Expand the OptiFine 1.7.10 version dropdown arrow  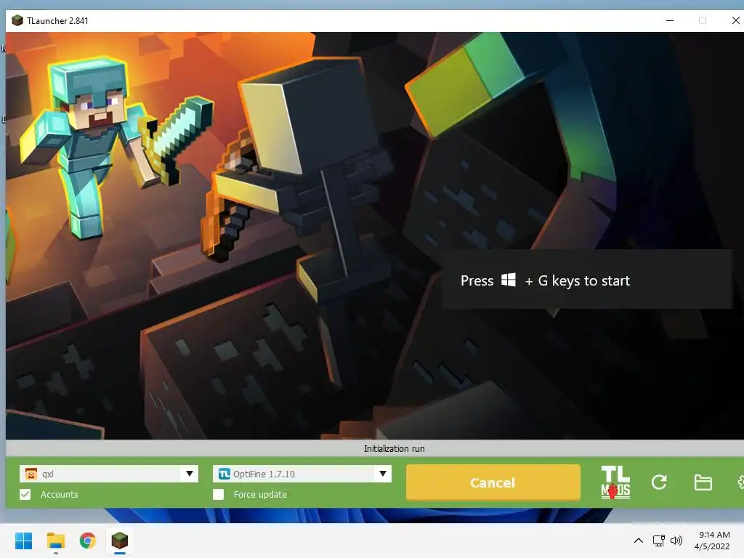382,474
